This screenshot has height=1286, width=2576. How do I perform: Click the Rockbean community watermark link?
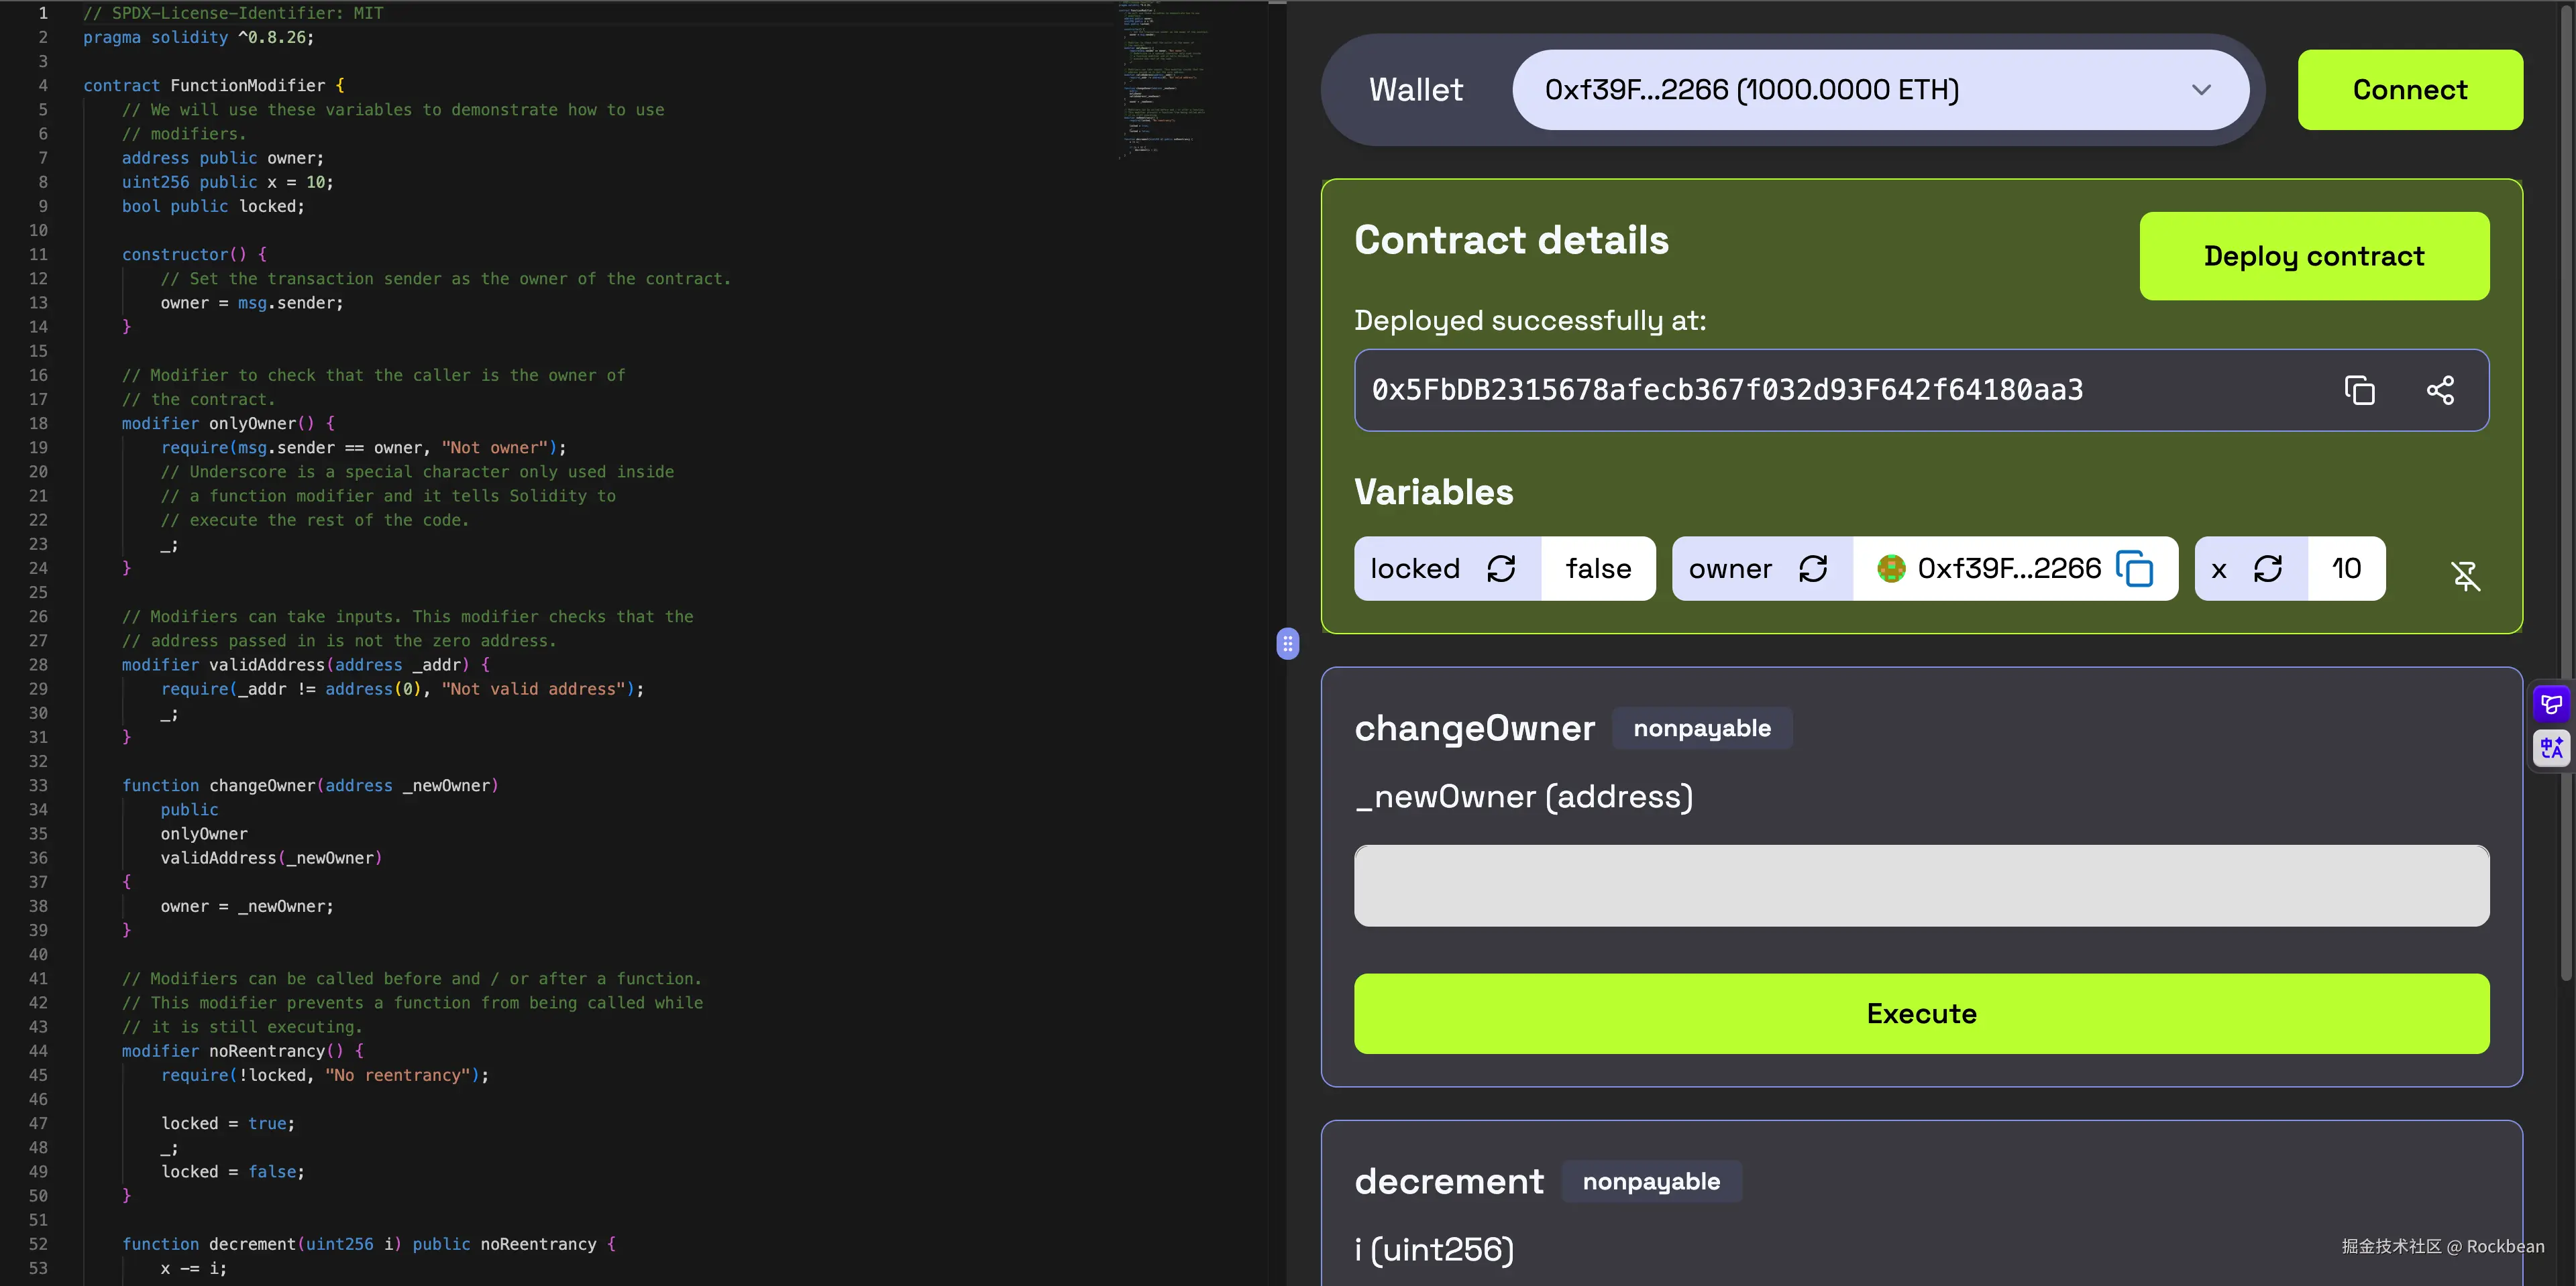(x=2441, y=1246)
